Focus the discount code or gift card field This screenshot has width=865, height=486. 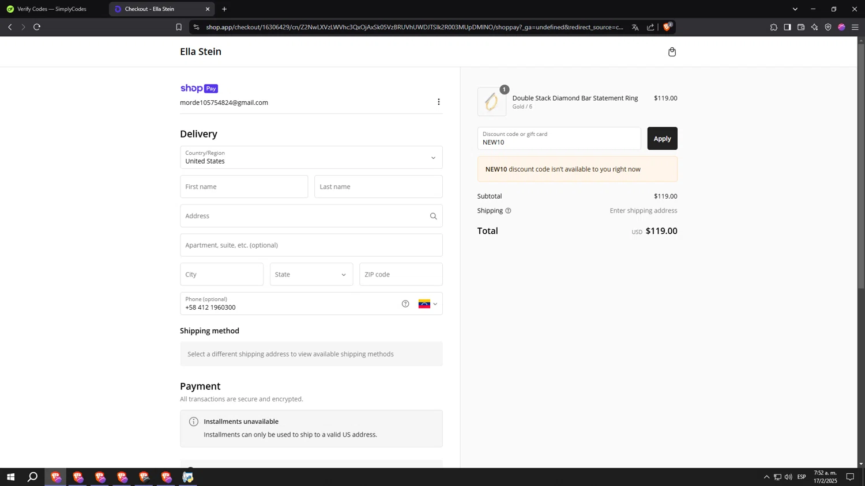(x=559, y=138)
